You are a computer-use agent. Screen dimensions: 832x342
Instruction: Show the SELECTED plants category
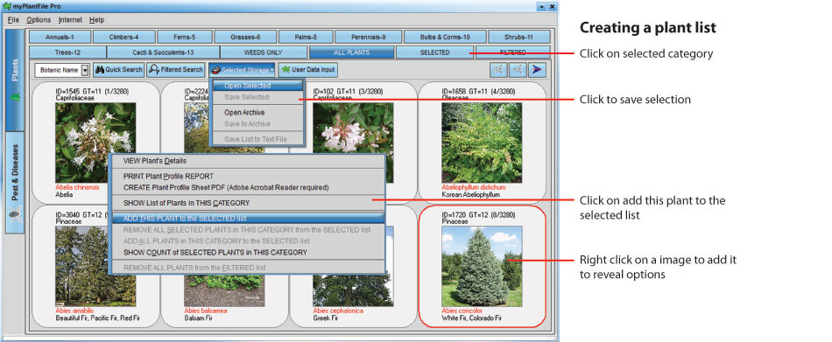[434, 52]
